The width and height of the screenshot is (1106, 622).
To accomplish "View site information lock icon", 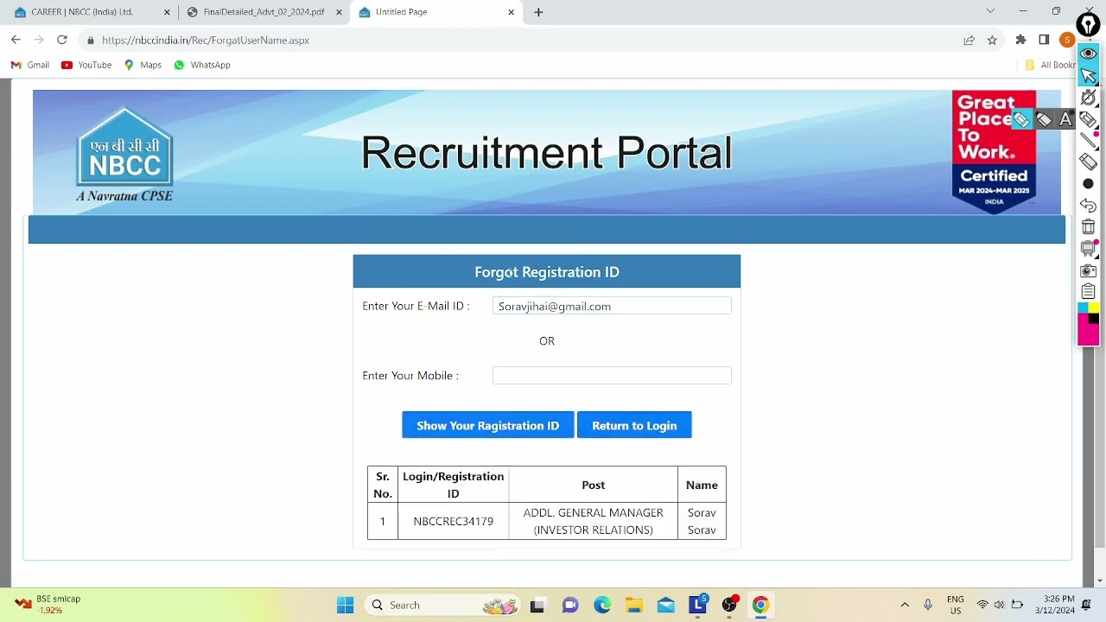I will 90,40.
